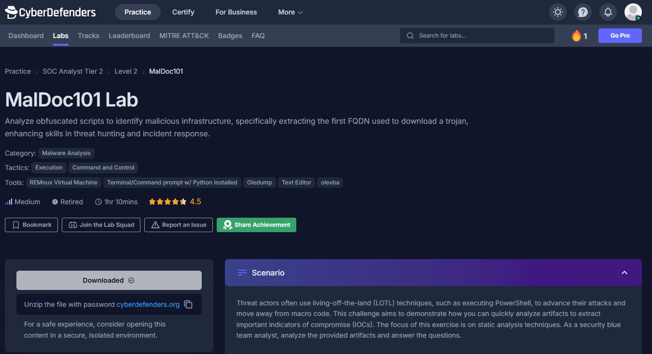Click the olevba tool tag
Screen dimensions: 652x354
(331, 183)
